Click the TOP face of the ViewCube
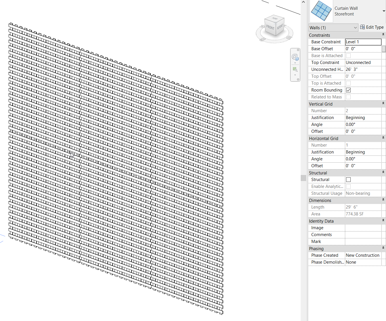386x321 pixels. 275,18
